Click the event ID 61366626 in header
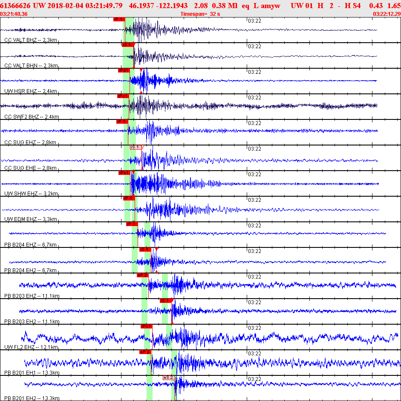 click(15, 5)
